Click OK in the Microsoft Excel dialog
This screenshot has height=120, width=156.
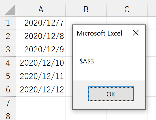pos(111,94)
